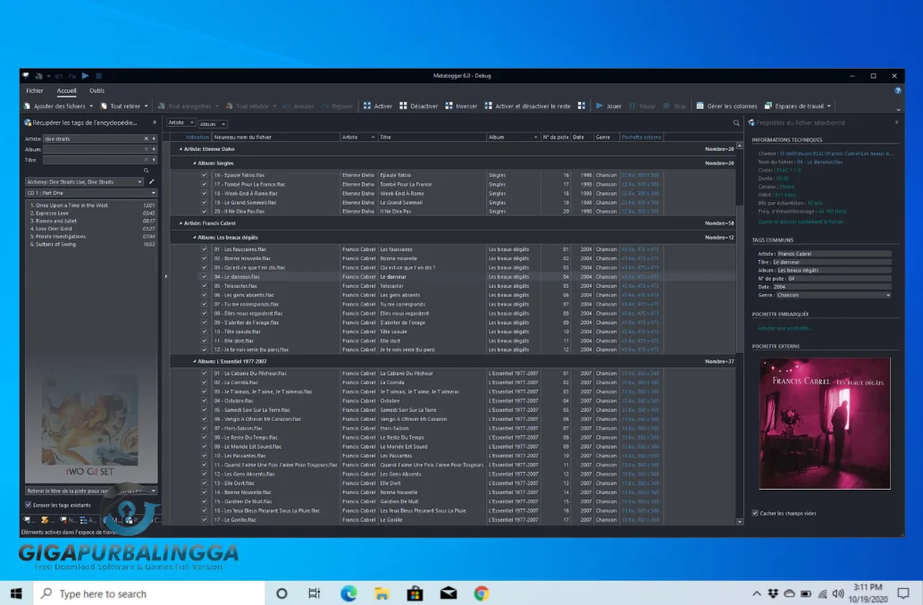
Task: Collapse the Artiste: Etienne Daho group
Action: (x=180, y=149)
